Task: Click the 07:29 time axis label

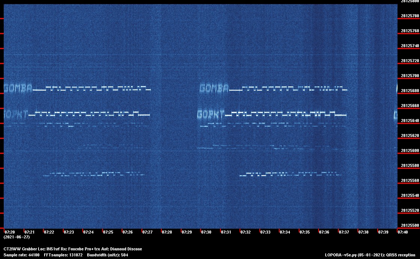Action: (x=187, y=232)
